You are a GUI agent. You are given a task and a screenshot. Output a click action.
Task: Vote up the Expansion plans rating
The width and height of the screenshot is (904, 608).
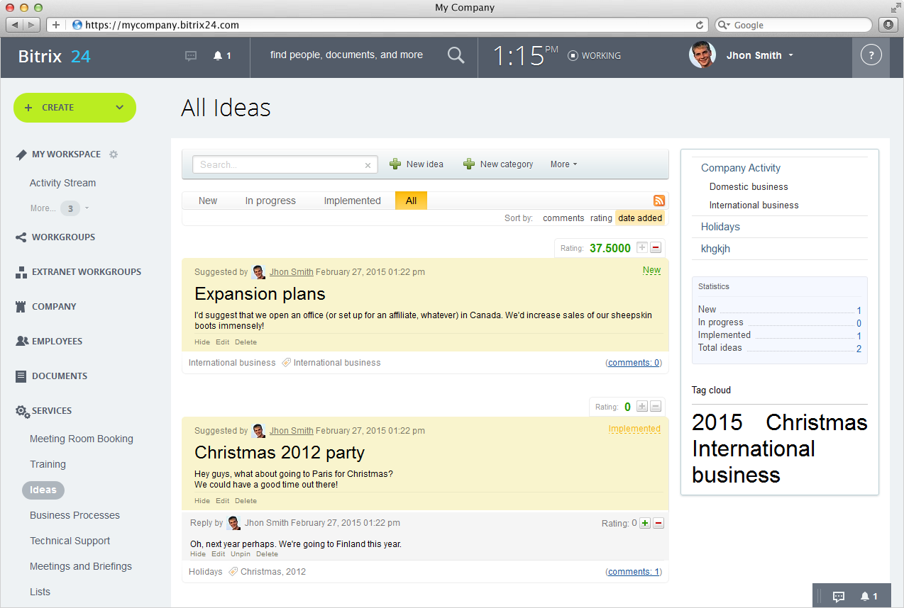click(x=642, y=248)
